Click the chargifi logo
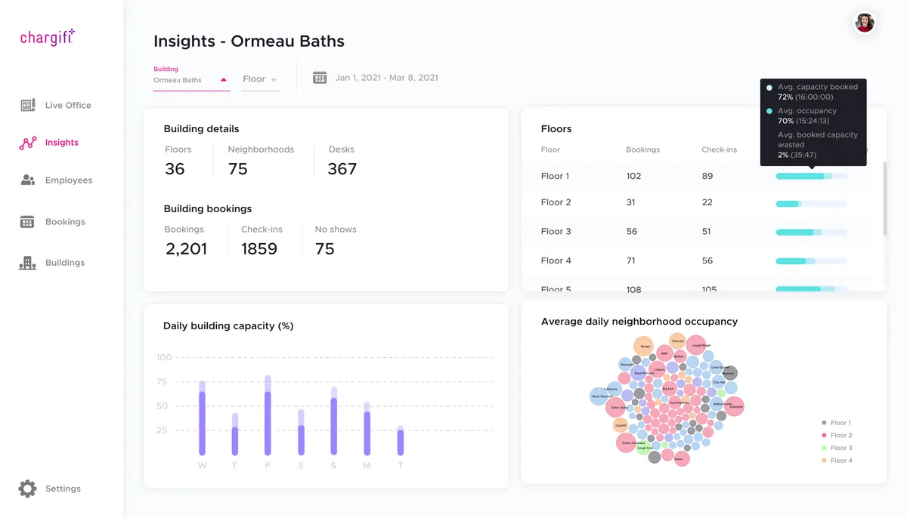Viewport: 907px width, 518px height. (x=48, y=37)
